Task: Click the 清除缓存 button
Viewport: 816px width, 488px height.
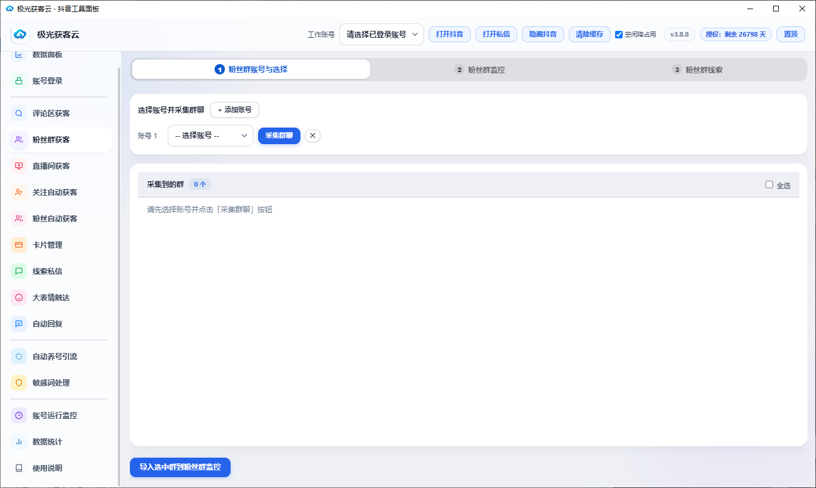Action: tap(589, 34)
